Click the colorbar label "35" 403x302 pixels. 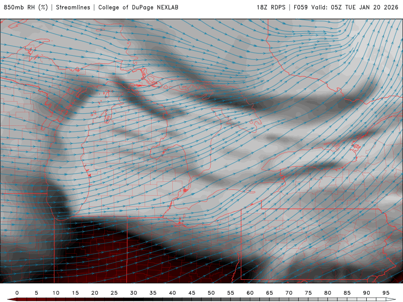(153, 293)
